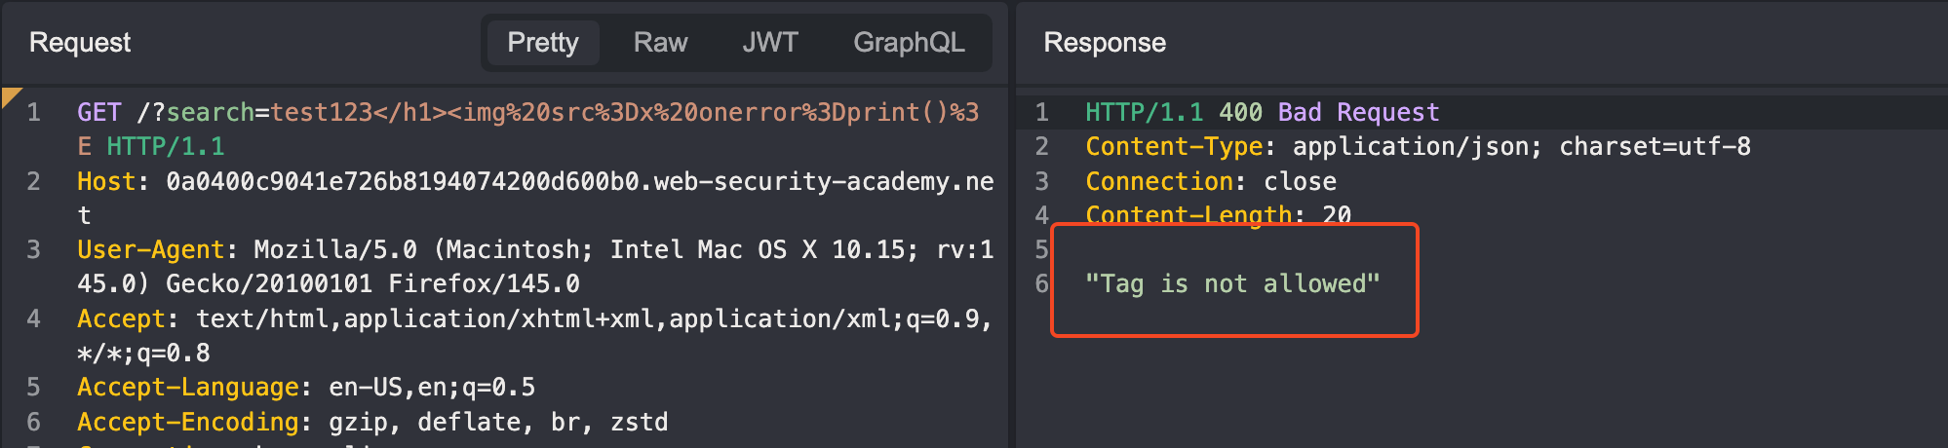
Task: Click the Content-Length response header name
Action: tap(1188, 215)
